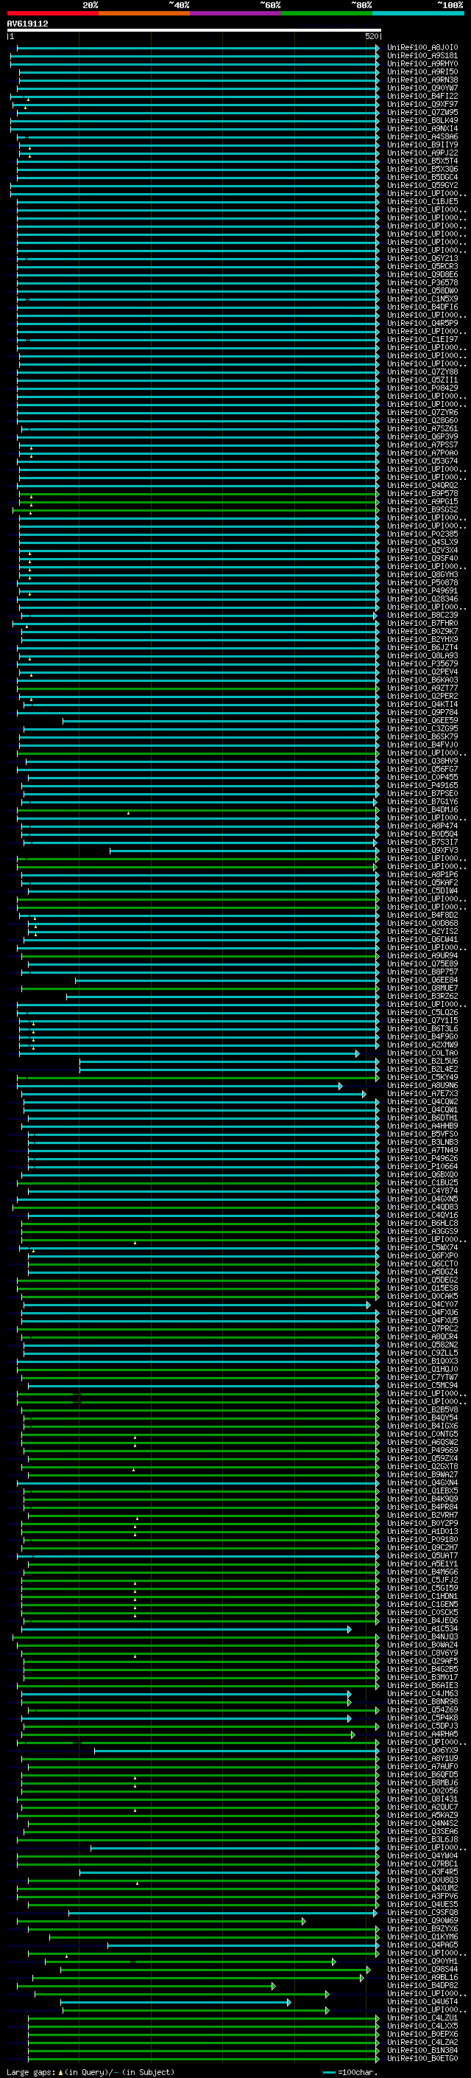The image size is (471, 2078).
Task: Select the UniRef100_C4Y874 label
Action: [422, 1190]
